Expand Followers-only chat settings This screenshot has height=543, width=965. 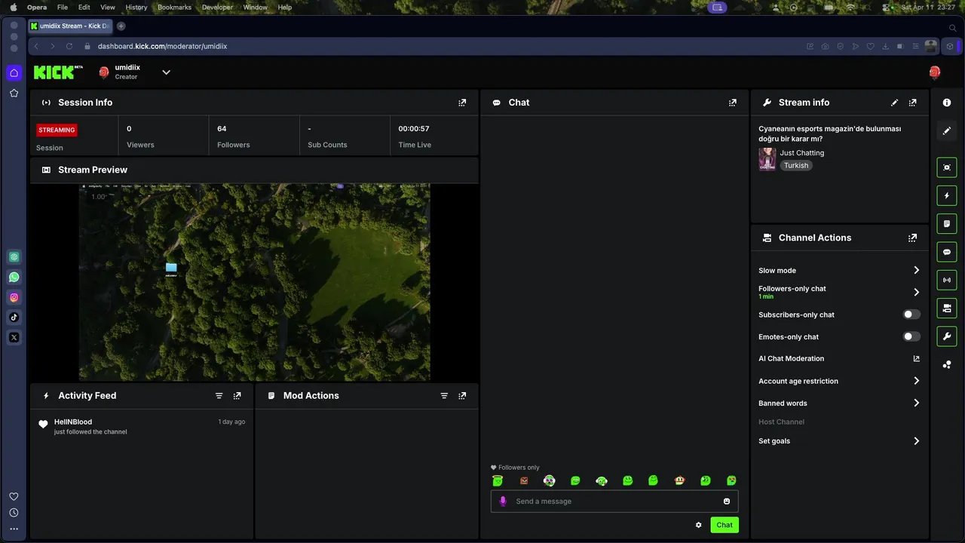(x=916, y=292)
